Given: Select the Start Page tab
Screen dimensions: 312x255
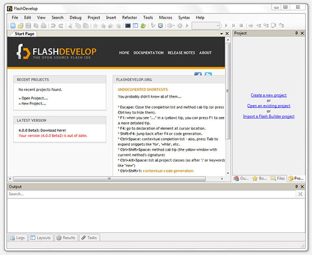Looking at the screenshot, I should tap(24, 34).
